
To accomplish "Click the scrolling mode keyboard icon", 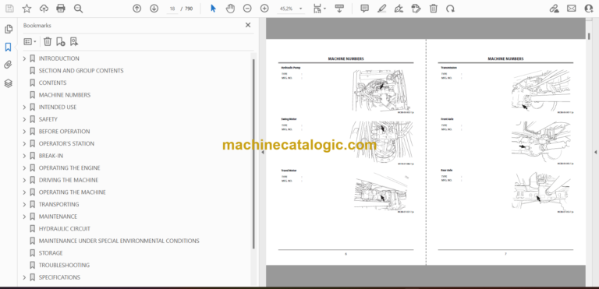I will coord(339,9).
